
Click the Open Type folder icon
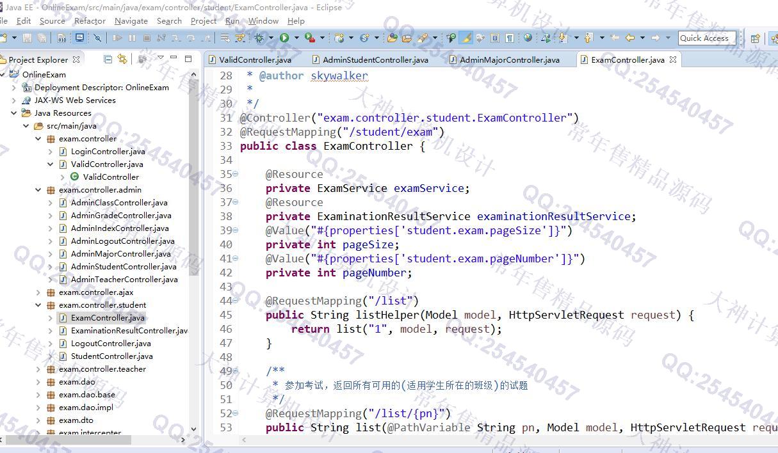[x=393, y=38]
